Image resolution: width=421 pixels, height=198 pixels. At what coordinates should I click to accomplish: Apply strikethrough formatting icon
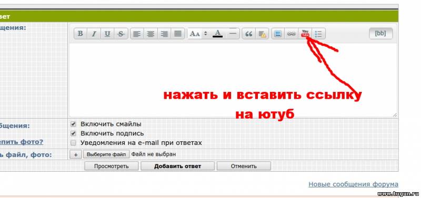pos(121,34)
